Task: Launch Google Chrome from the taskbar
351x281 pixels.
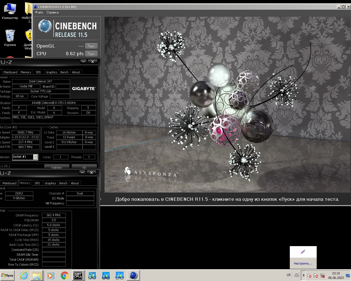Action: (64, 275)
